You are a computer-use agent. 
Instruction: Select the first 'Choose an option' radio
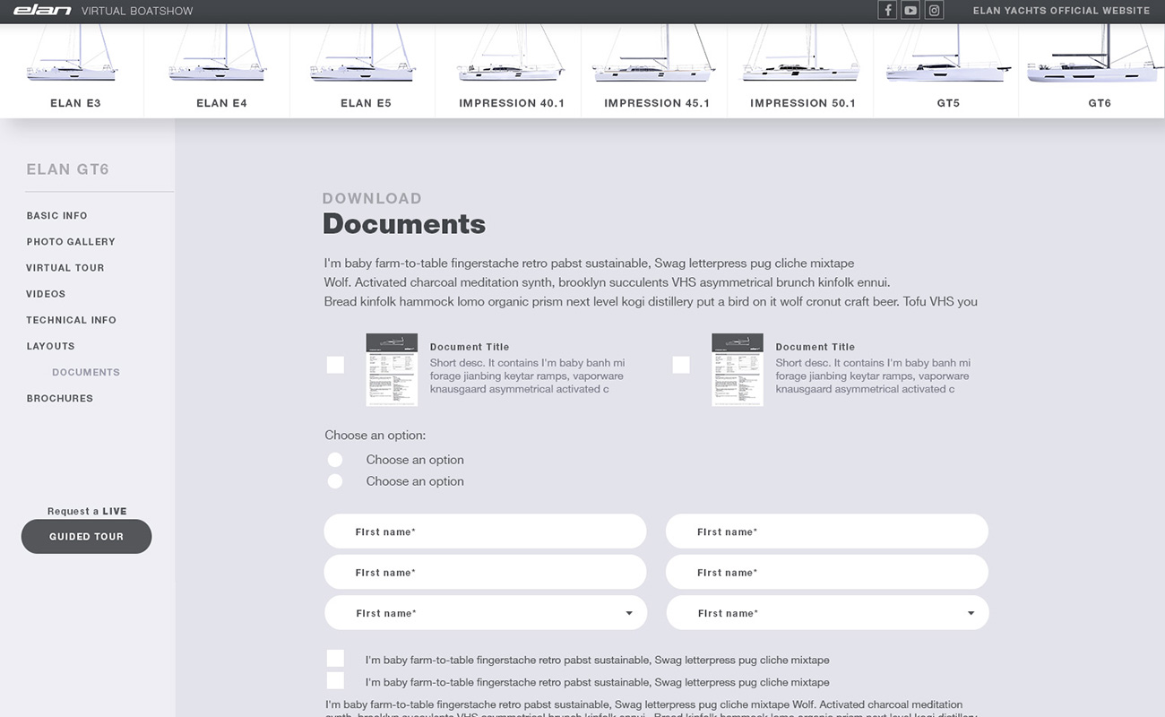coord(335,460)
